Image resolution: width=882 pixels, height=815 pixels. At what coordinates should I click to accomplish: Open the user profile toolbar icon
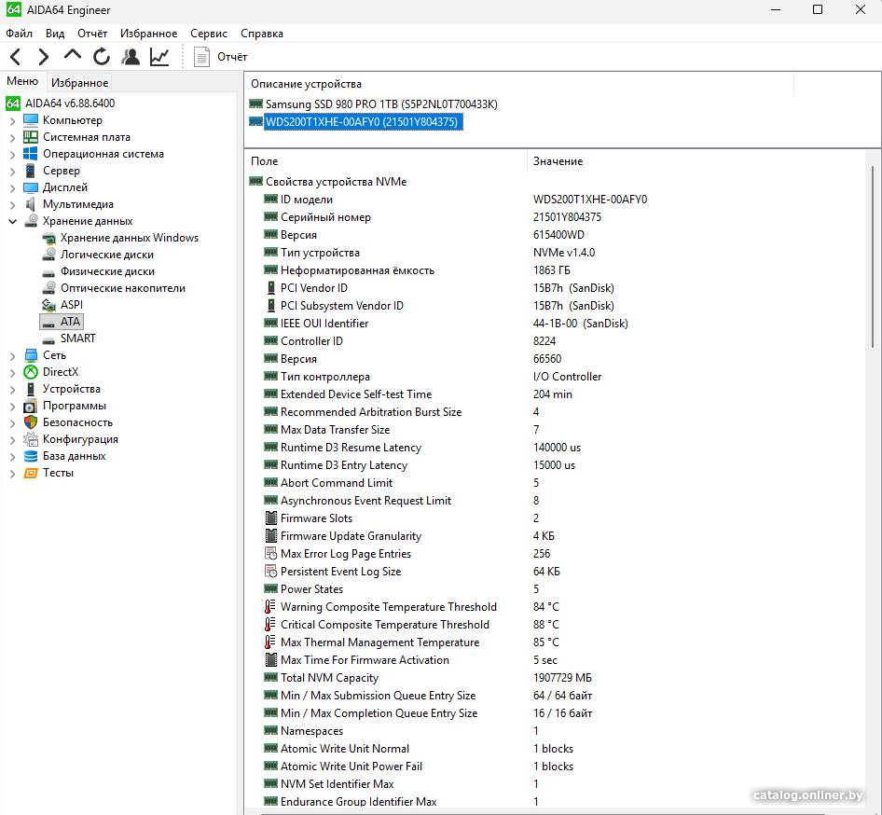pyautogui.click(x=131, y=57)
